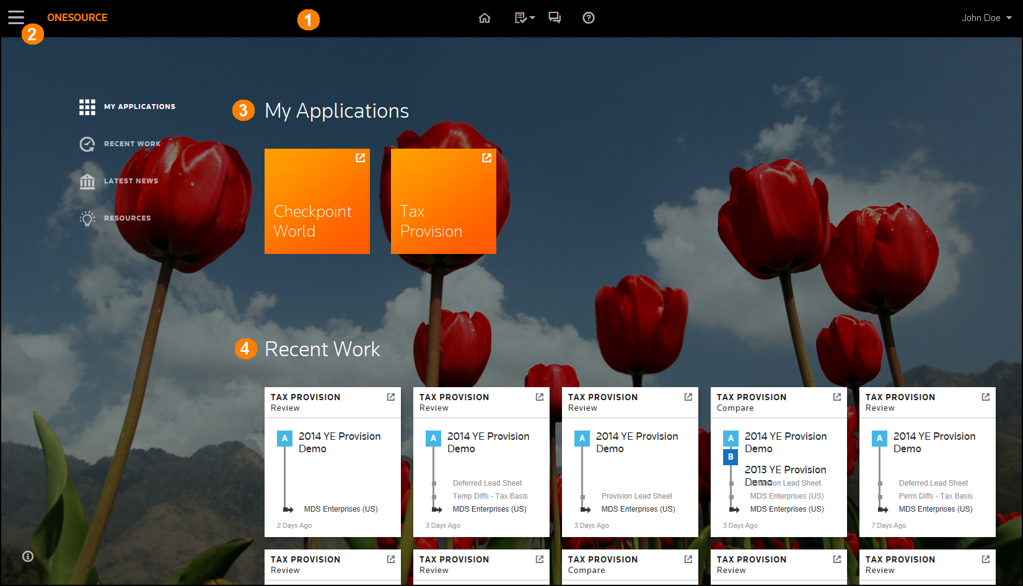1023x586 pixels.
Task: Click 2013 YE Provision Demo text
Action: tap(785, 475)
